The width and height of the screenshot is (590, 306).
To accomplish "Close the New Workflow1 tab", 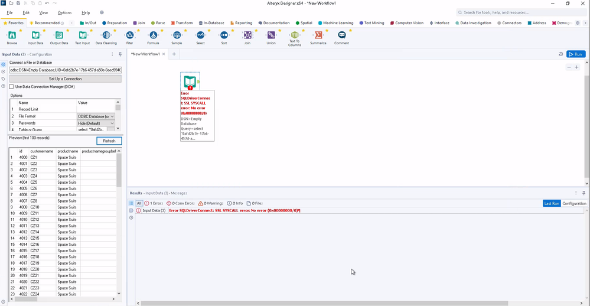I will pos(164,54).
